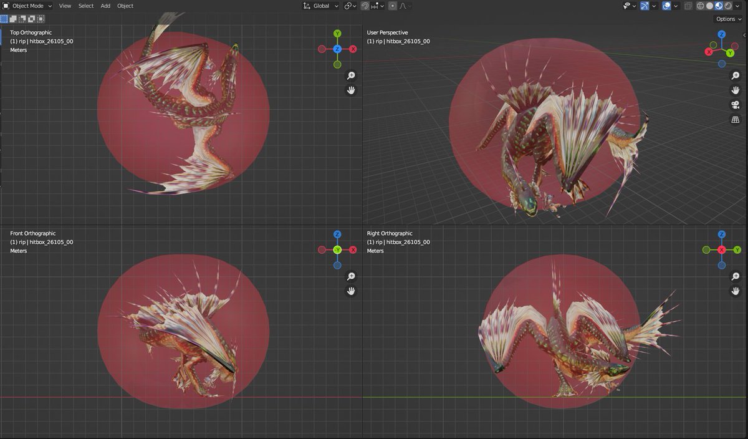748x439 pixels.
Task: Toggle viewport overlays display
Action: pyautogui.click(x=666, y=6)
